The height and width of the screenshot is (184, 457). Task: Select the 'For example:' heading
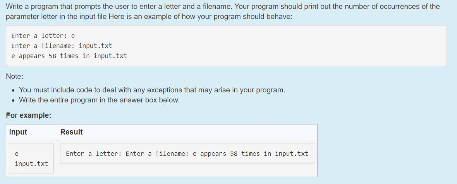pyautogui.click(x=29, y=116)
